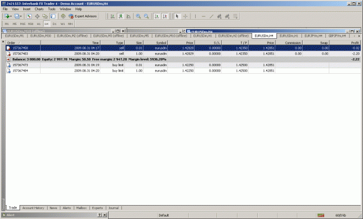The width and height of the screenshot is (363, 219).
Task: Select the Crosshair cursor tool
Action: click(x=185, y=16)
